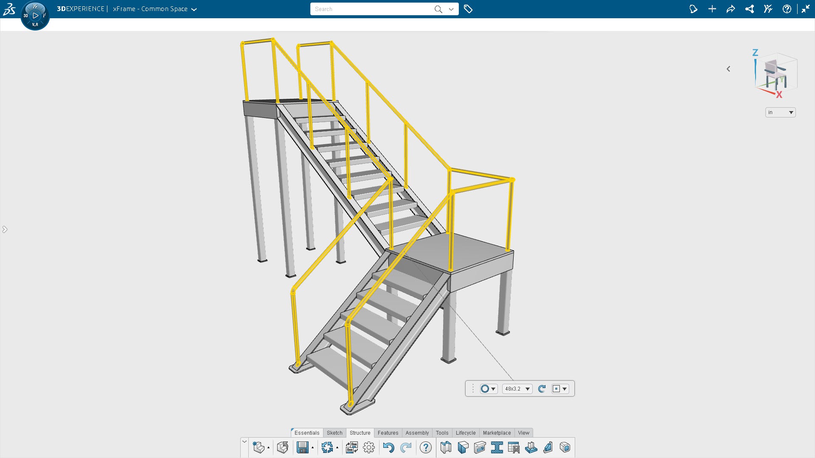Expand the left side panel arrow
Screen dimensions: 815x458
click(5, 229)
